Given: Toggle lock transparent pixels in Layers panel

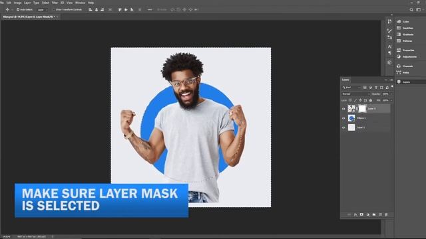Looking at the screenshot, I should [x=350, y=100].
